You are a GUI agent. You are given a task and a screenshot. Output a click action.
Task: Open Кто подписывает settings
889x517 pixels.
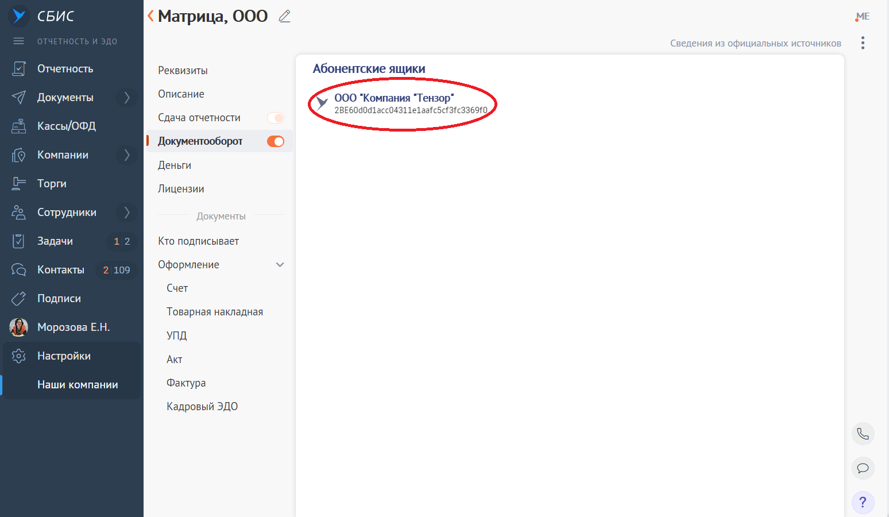tap(198, 241)
